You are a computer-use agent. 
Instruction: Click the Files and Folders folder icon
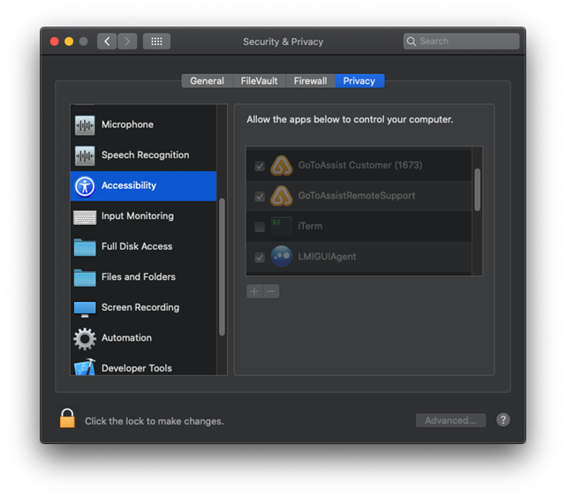(x=85, y=277)
